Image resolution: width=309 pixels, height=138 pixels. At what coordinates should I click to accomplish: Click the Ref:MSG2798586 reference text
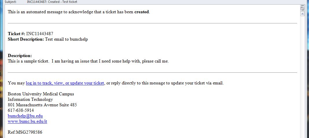tap(25, 132)
